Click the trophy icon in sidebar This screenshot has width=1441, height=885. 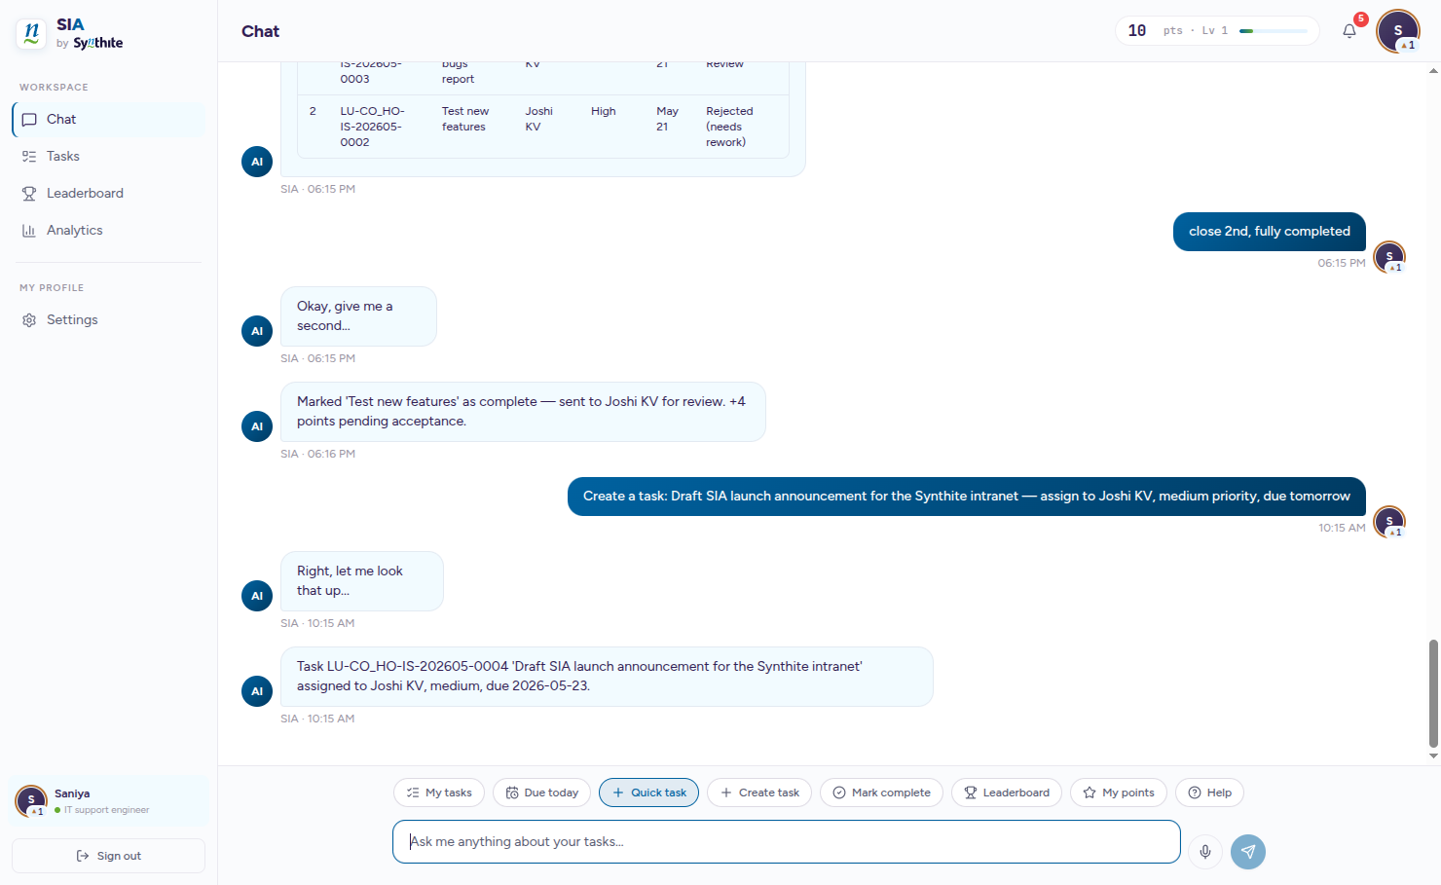pos(29,193)
